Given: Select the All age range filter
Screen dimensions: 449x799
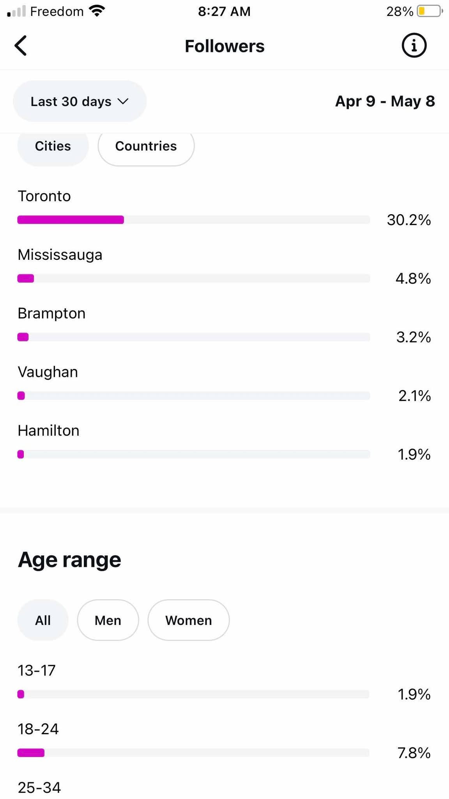Looking at the screenshot, I should click(x=43, y=620).
